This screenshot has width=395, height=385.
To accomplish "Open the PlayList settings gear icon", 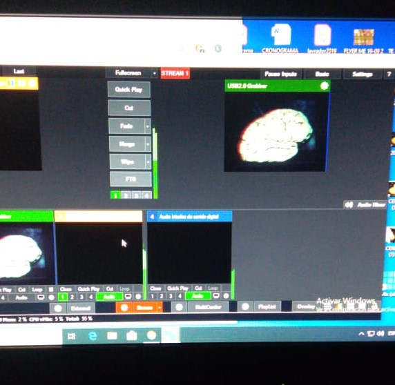I will (245, 306).
